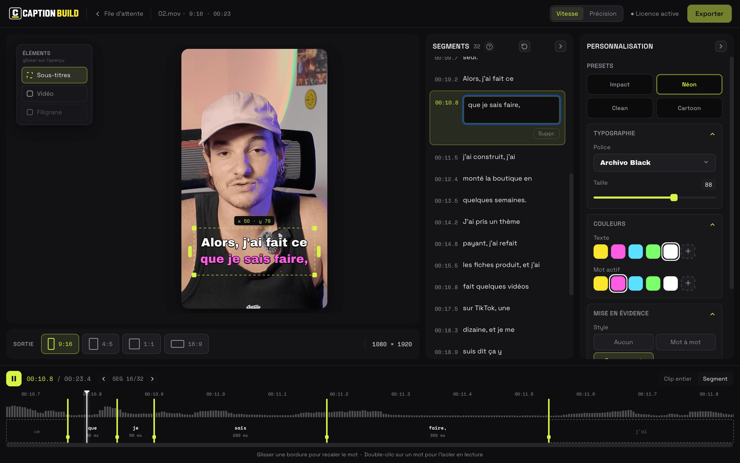Click the subtitle box in the video preview
740x463 pixels.
254,251
